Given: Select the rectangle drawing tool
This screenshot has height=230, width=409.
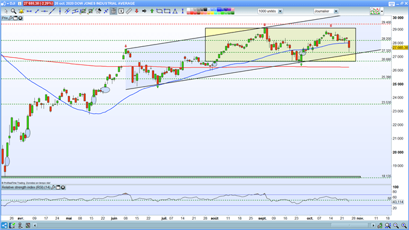Looking at the screenshot, I should [x=167, y=11].
